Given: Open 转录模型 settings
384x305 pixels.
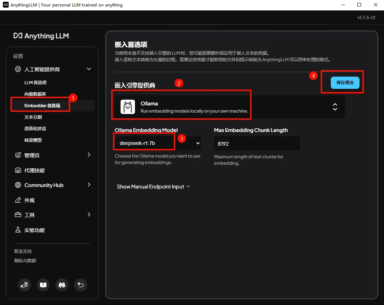Looking at the screenshot, I should pyautogui.click(x=33, y=140).
